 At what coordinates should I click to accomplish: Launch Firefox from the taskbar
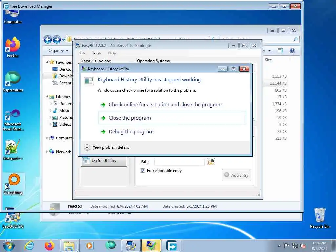(x=49, y=245)
